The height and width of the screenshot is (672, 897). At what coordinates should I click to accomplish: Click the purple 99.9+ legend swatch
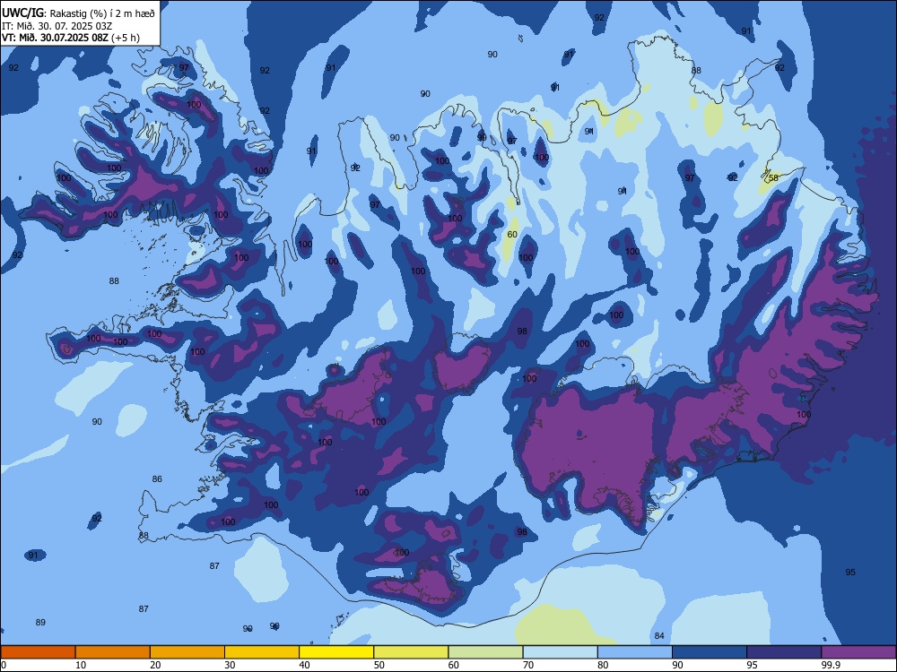858,652
